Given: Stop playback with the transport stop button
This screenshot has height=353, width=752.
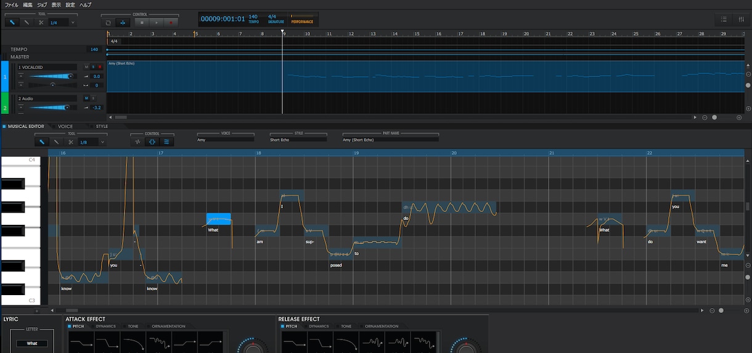Looking at the screenshot, I should click(141, 22).
